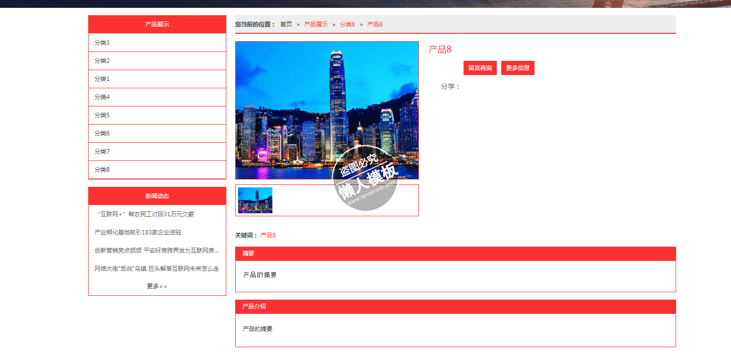
Task: Select the 分类7 sidebar entry
Action: pyautogui.click(x=102, y=152)
